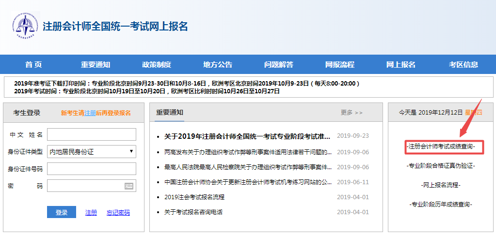The height and width of the screenshot is (234, 496).
Task: Open the 身份证件类型 dropdown
Action: [x=92, y=152]
